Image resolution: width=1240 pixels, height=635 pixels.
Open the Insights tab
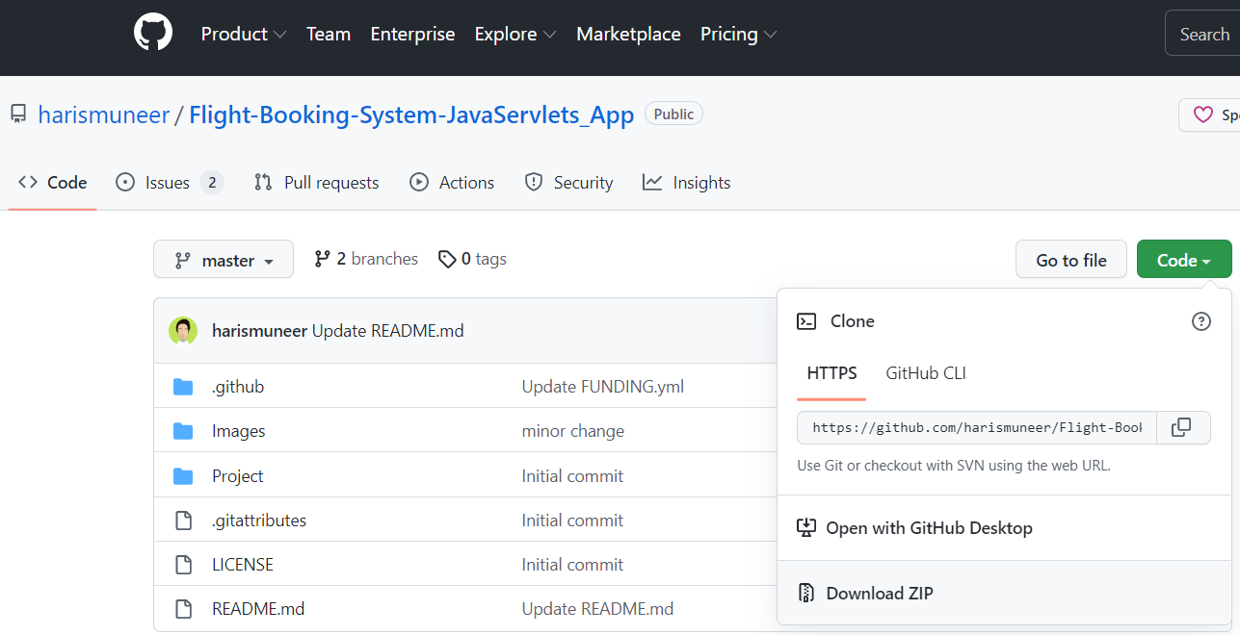click(687, 183)
